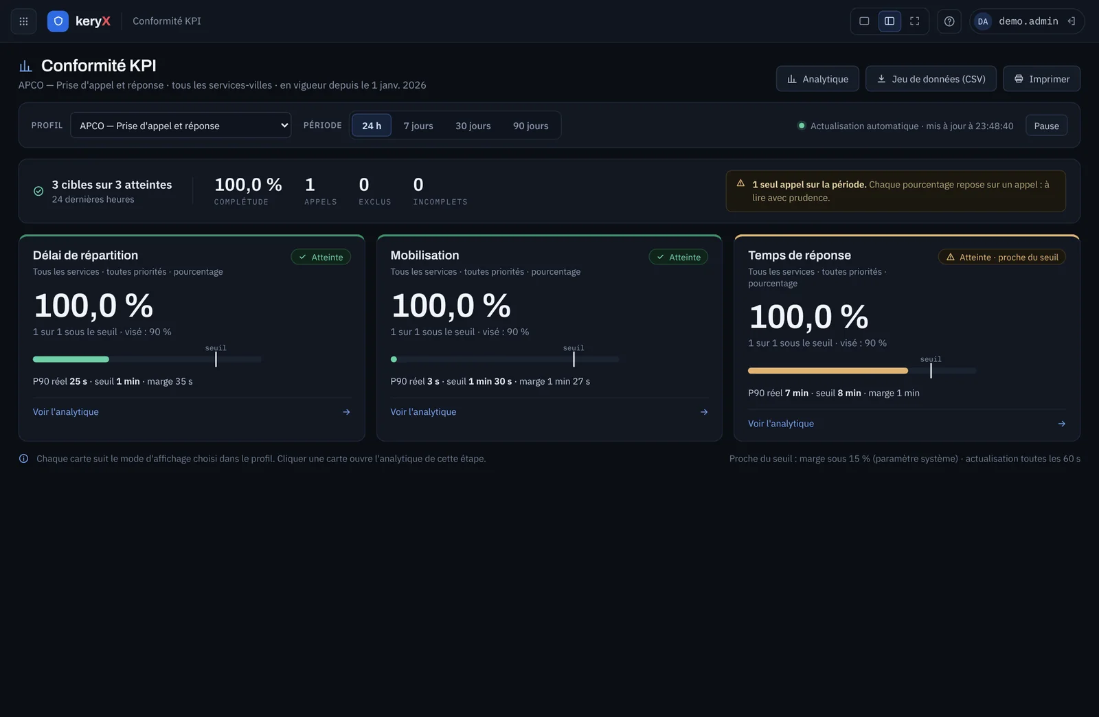Click the '100,0 %' COMPLÉTUDE value

[x=248, y=185]
